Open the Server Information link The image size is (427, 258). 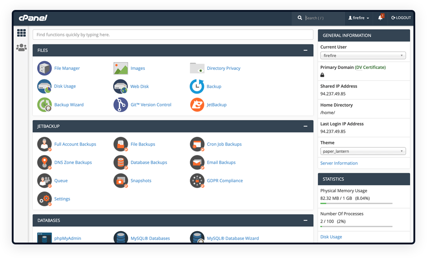pyautogui.click(x=339, y=163)
